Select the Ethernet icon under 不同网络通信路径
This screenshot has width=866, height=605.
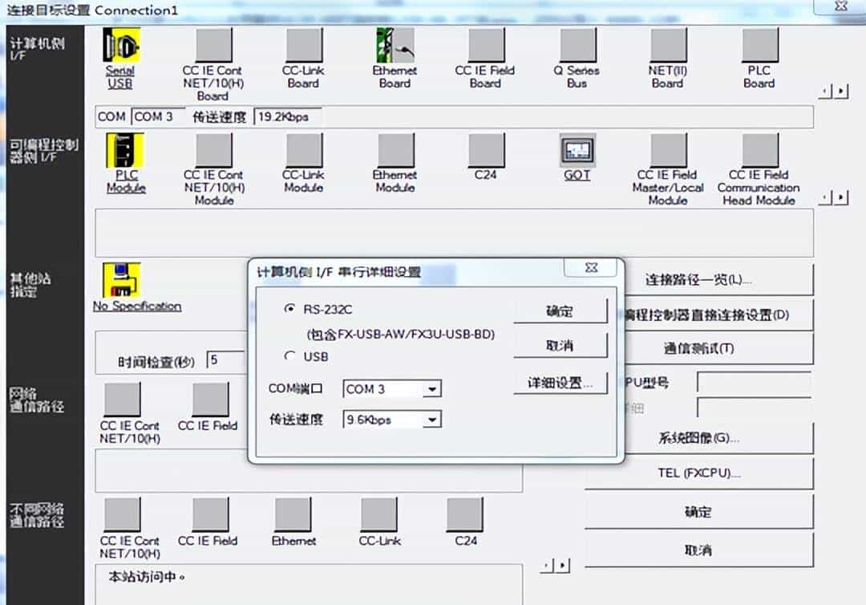[294, 514]
